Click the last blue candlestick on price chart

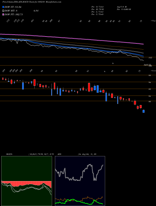(144, 111)
